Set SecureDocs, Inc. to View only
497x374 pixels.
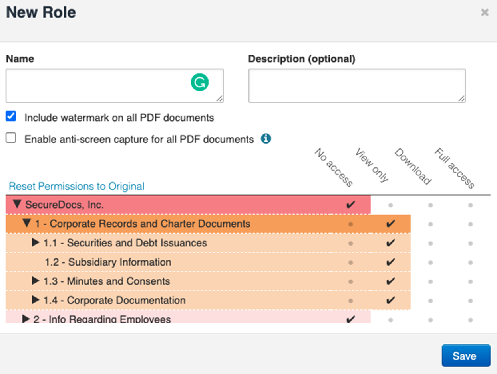click(390, 205)
